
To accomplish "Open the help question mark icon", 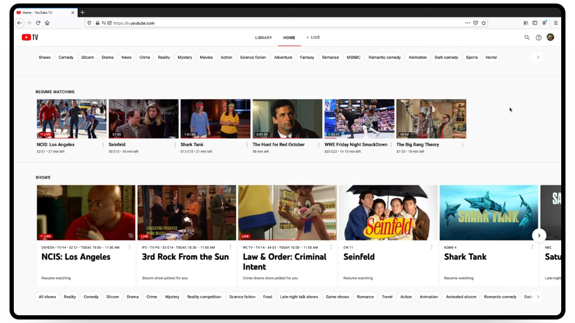I will (x=538, y=37).
